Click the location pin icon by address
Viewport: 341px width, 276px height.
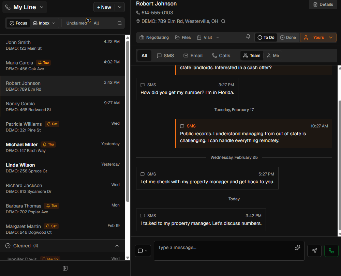(138, 21)
